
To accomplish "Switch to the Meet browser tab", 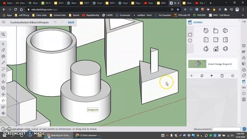I will click(33, 3).
